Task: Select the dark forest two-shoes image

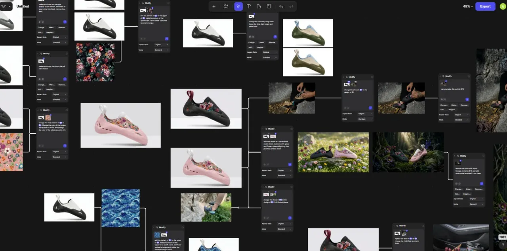Action: coord(408,152)
